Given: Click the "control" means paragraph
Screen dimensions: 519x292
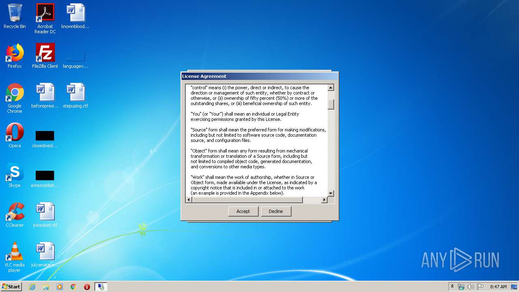Looking at the screenshot, I should click(x=254, y=95).
